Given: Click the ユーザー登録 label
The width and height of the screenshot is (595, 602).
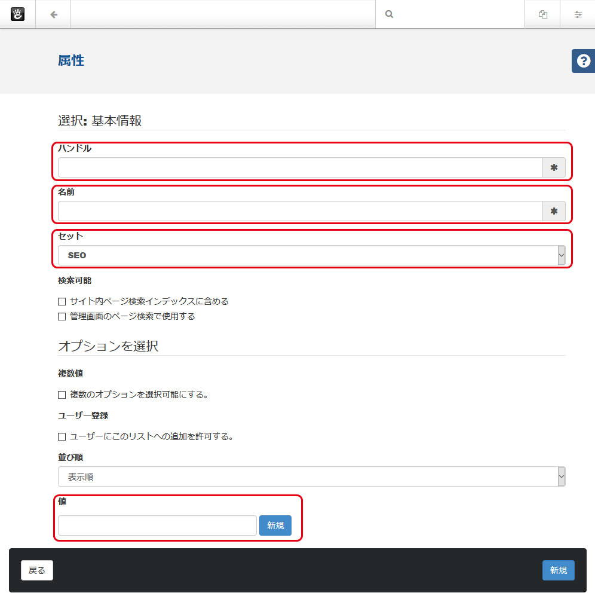Looking at the screenshot, I should (83, 415).
